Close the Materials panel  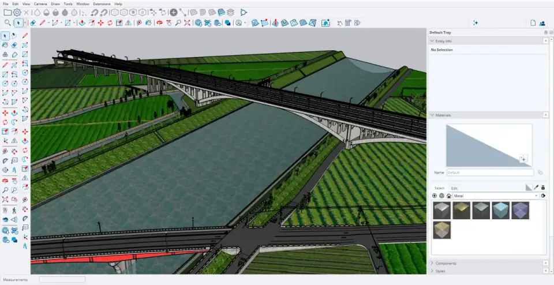click(x=545, y=115)
